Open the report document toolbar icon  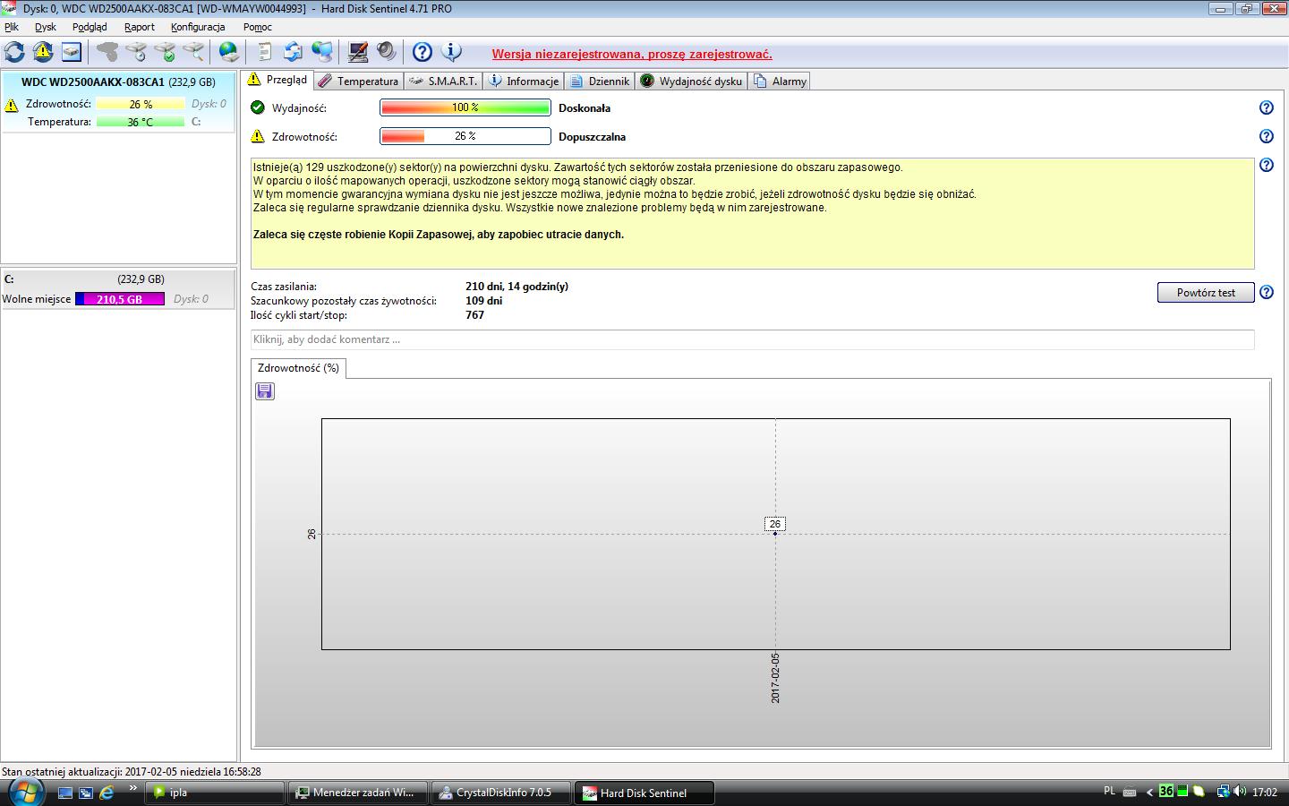(x=265, y=52)
